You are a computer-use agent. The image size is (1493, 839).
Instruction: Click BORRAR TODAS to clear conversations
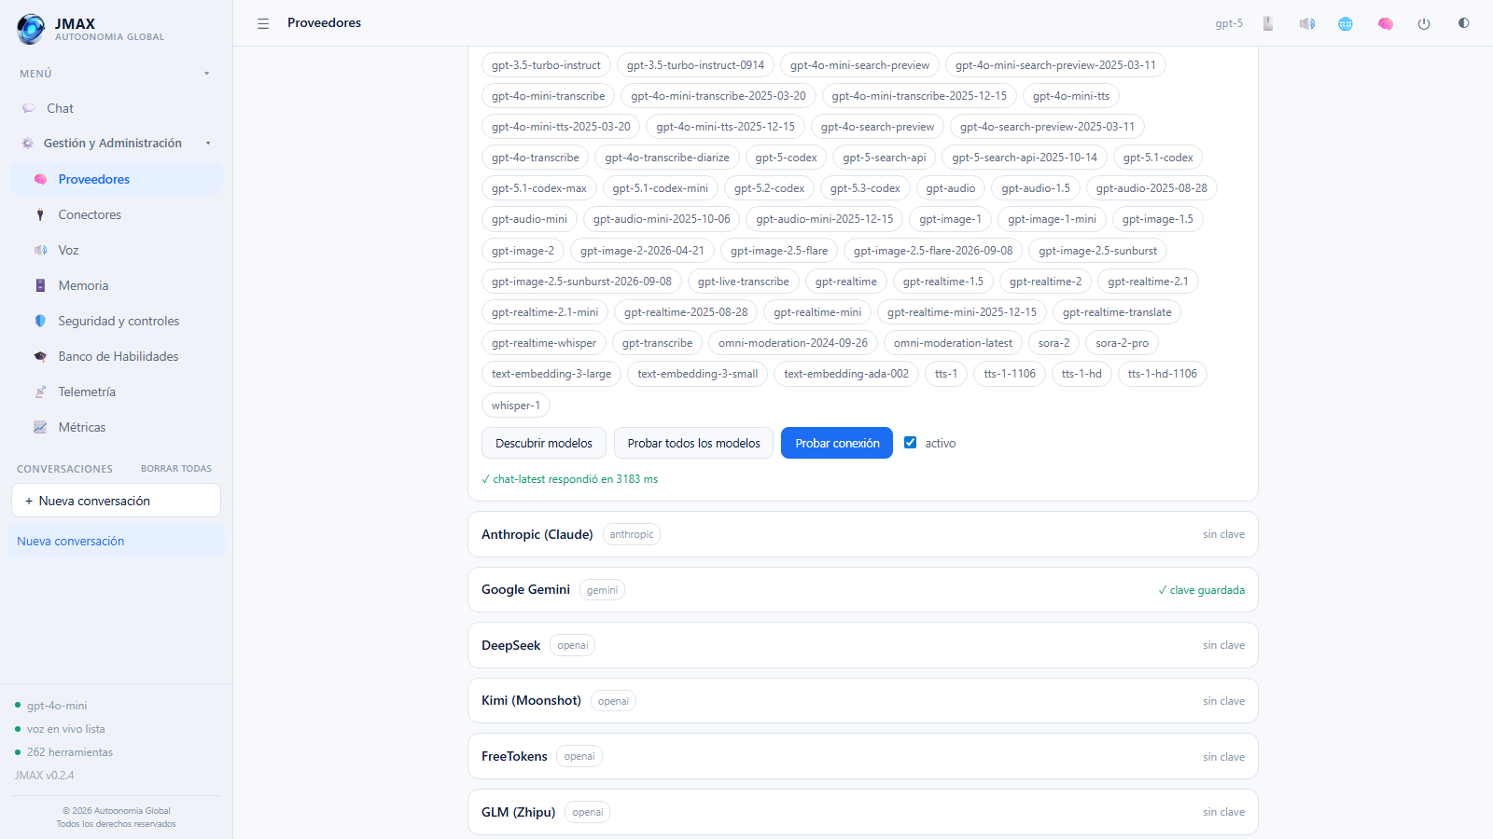(x=176, y=469)
